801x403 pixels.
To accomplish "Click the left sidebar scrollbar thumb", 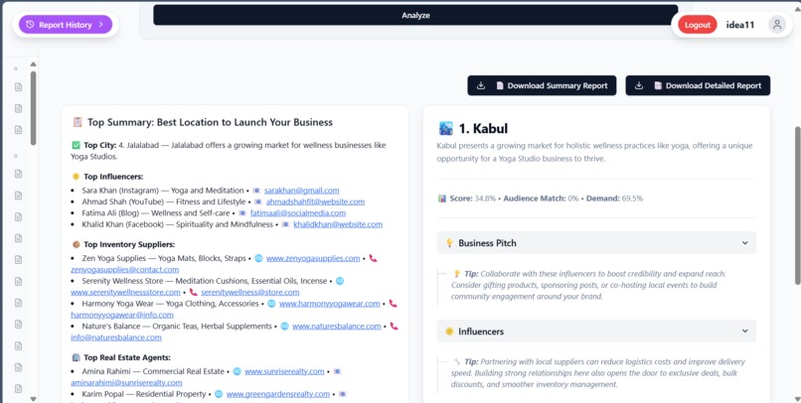I will (x=33, y=108).
